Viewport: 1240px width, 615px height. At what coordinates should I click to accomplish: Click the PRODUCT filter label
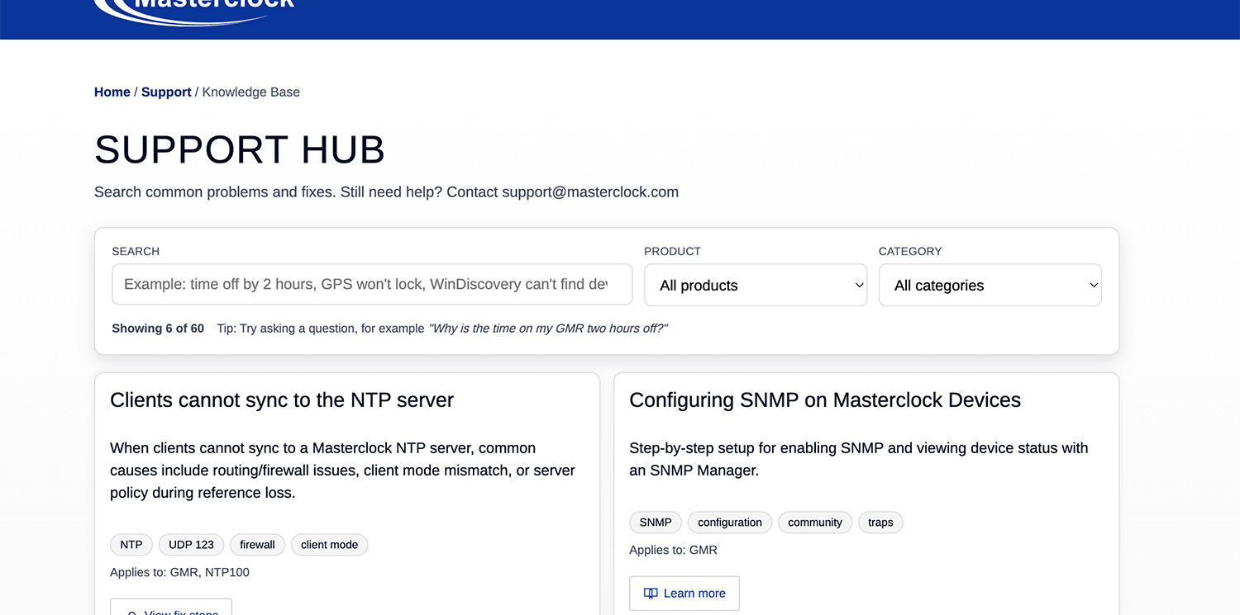click(x=672, y=251)
